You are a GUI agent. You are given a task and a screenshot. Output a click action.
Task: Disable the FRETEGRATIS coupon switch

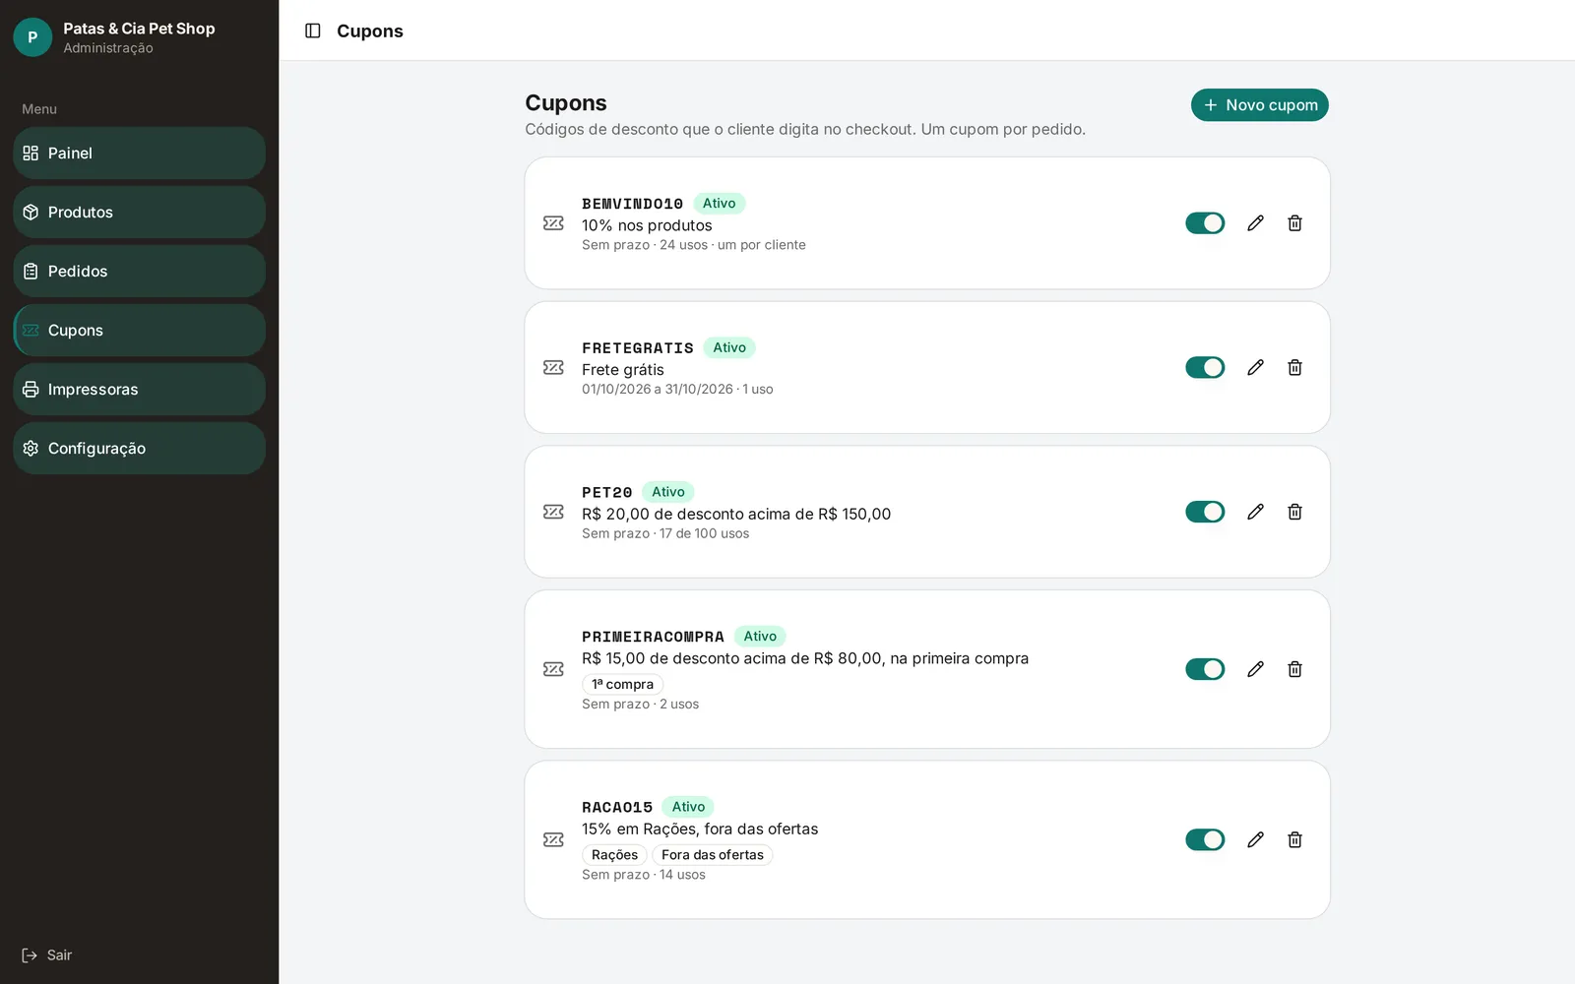[1205, 367]
